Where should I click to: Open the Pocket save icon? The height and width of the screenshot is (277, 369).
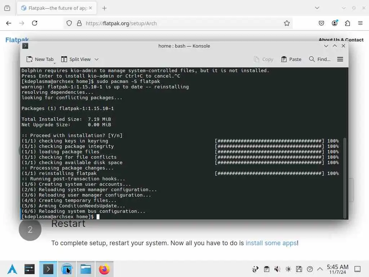[x=321, y=23]
